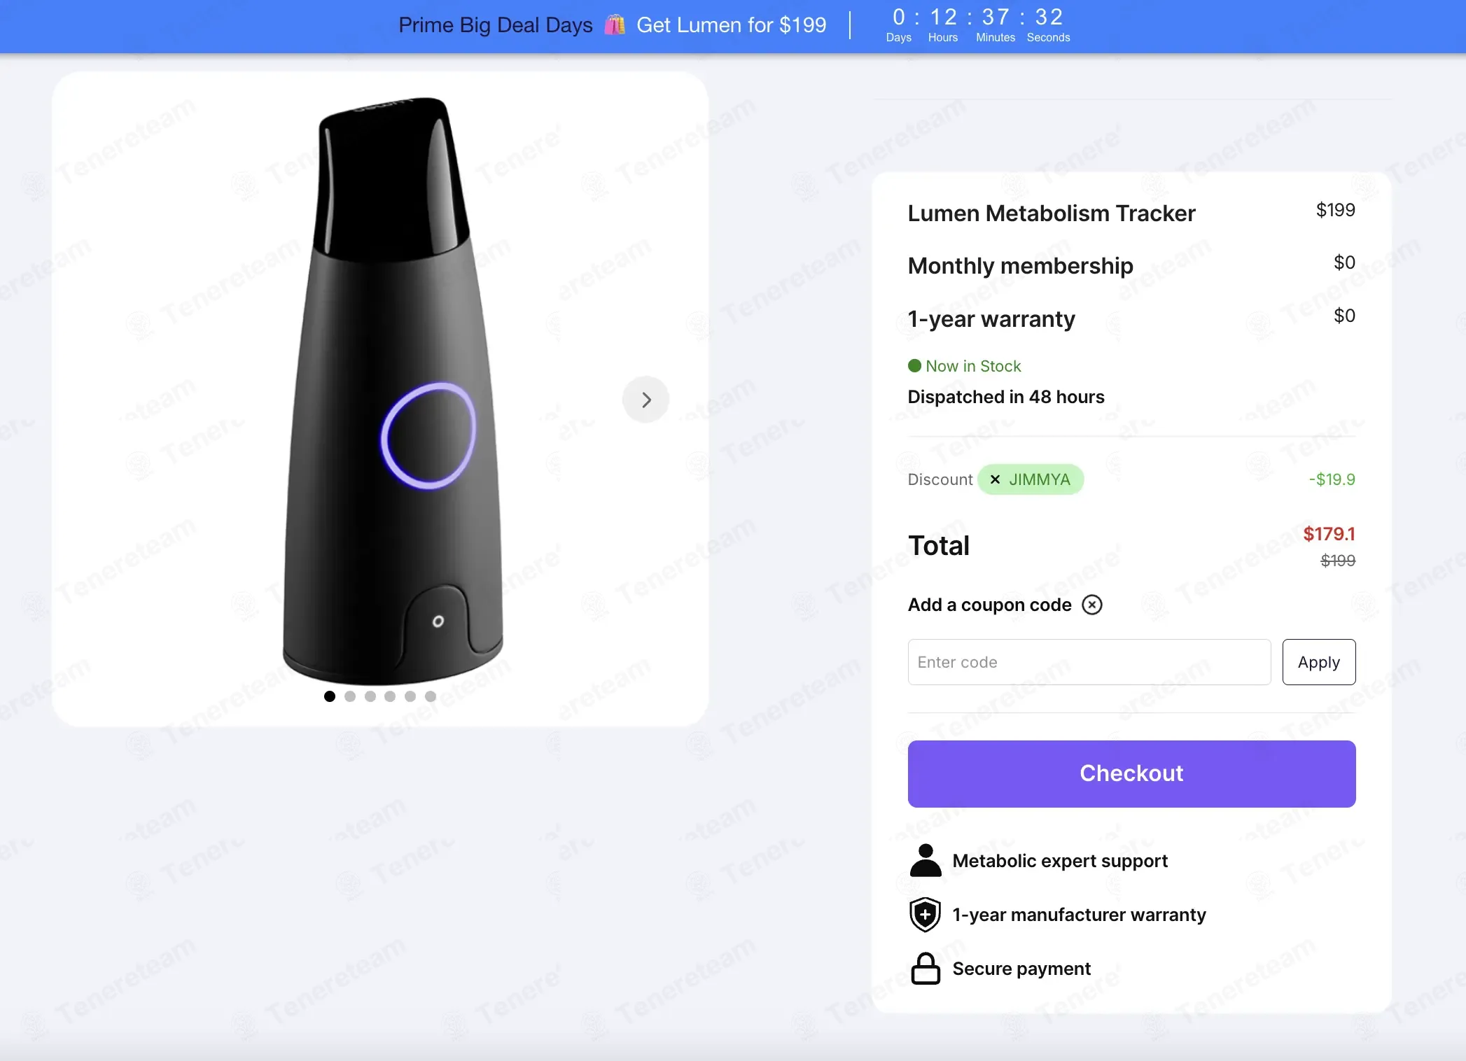This screenshot has width=1466, height=1061.
Task: Apply the coupon code
Action: (1318, 662)
